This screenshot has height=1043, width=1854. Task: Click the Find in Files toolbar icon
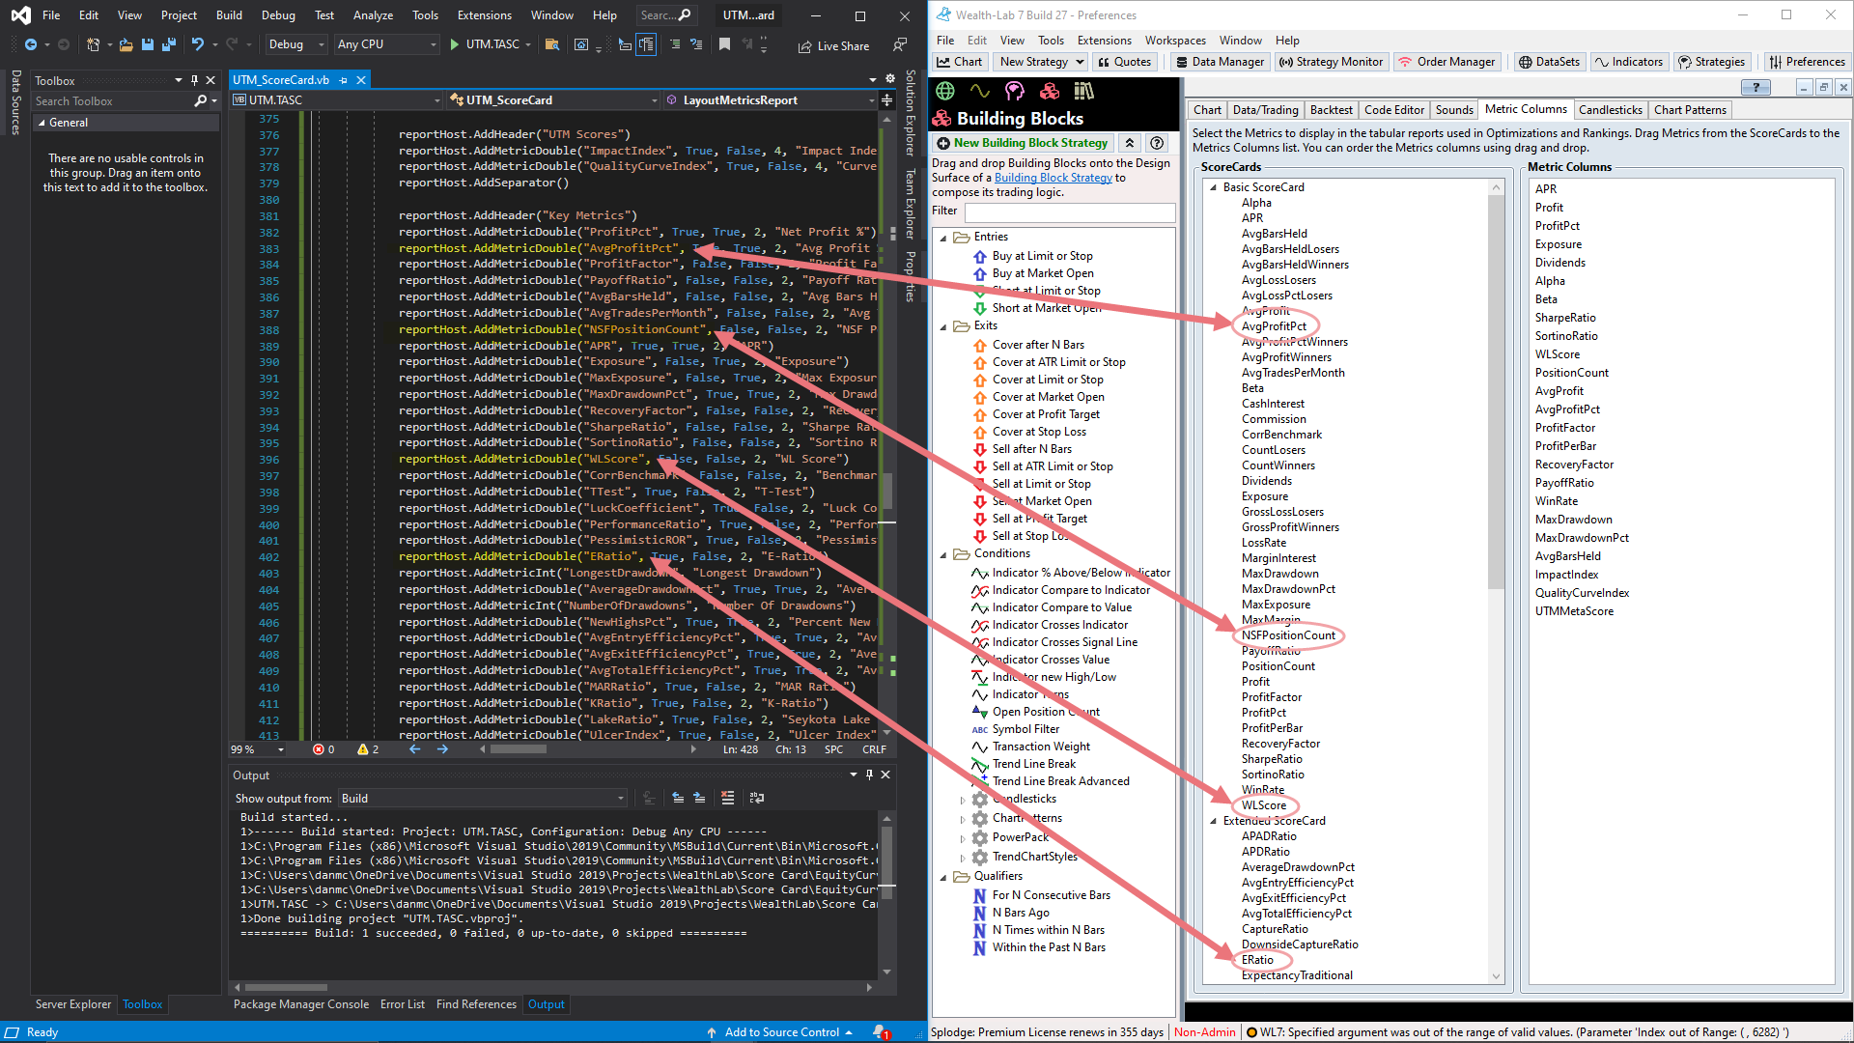click(x=551, y=44)
